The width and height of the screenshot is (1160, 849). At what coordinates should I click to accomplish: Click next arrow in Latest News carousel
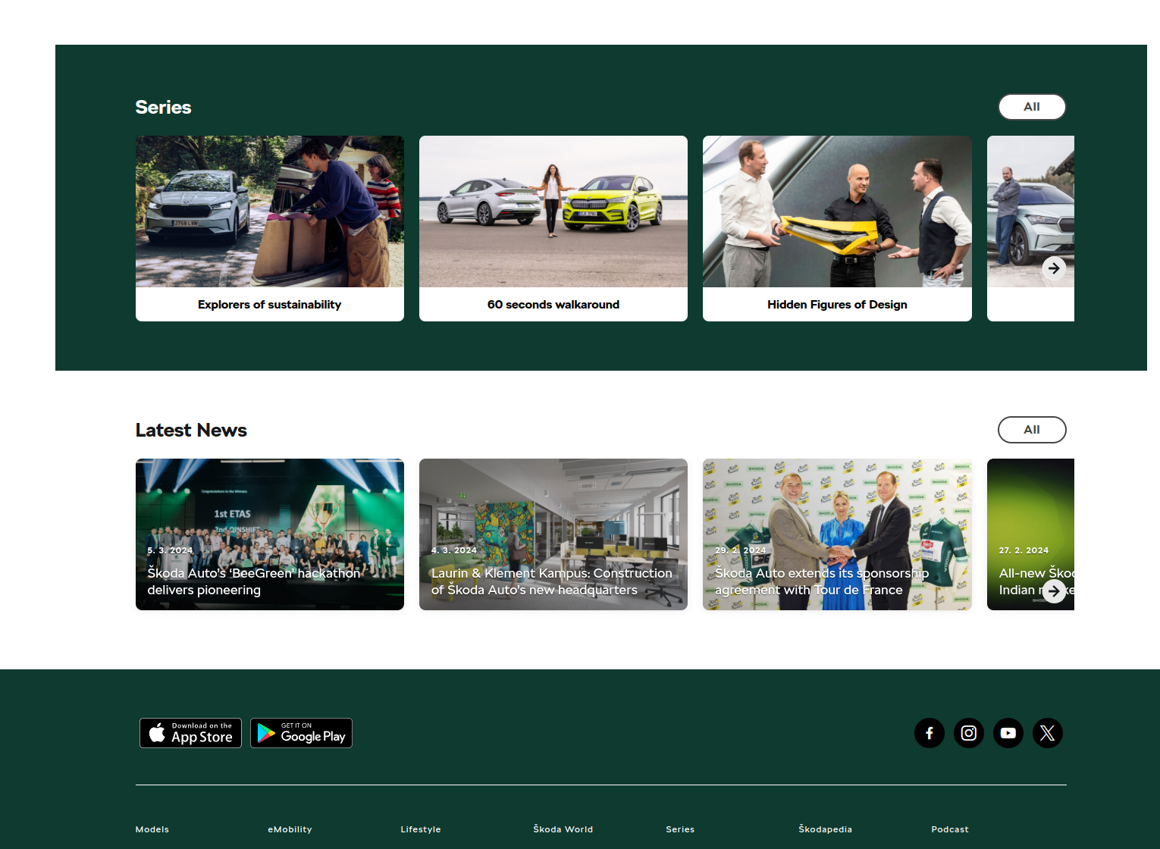(1054, 591)
